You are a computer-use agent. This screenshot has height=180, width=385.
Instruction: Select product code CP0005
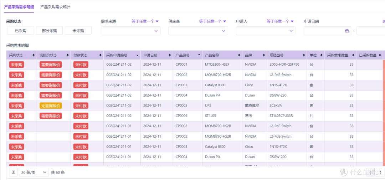(181, 106)
